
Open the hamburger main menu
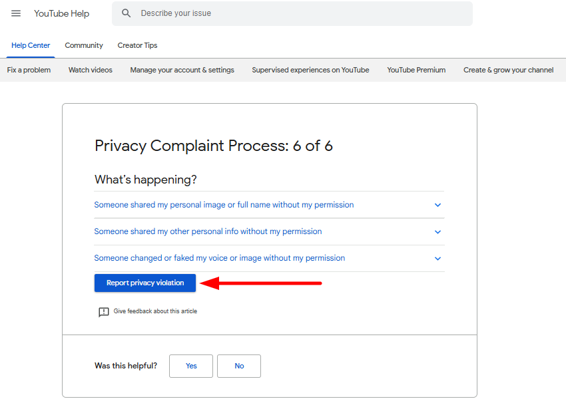[16, 13]
